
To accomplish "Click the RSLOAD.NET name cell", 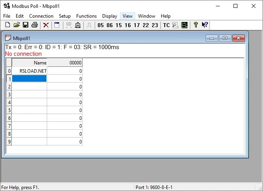I will pos(29,71).
